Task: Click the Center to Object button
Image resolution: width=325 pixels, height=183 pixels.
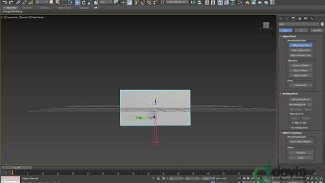Action: (x=301, y=66)
